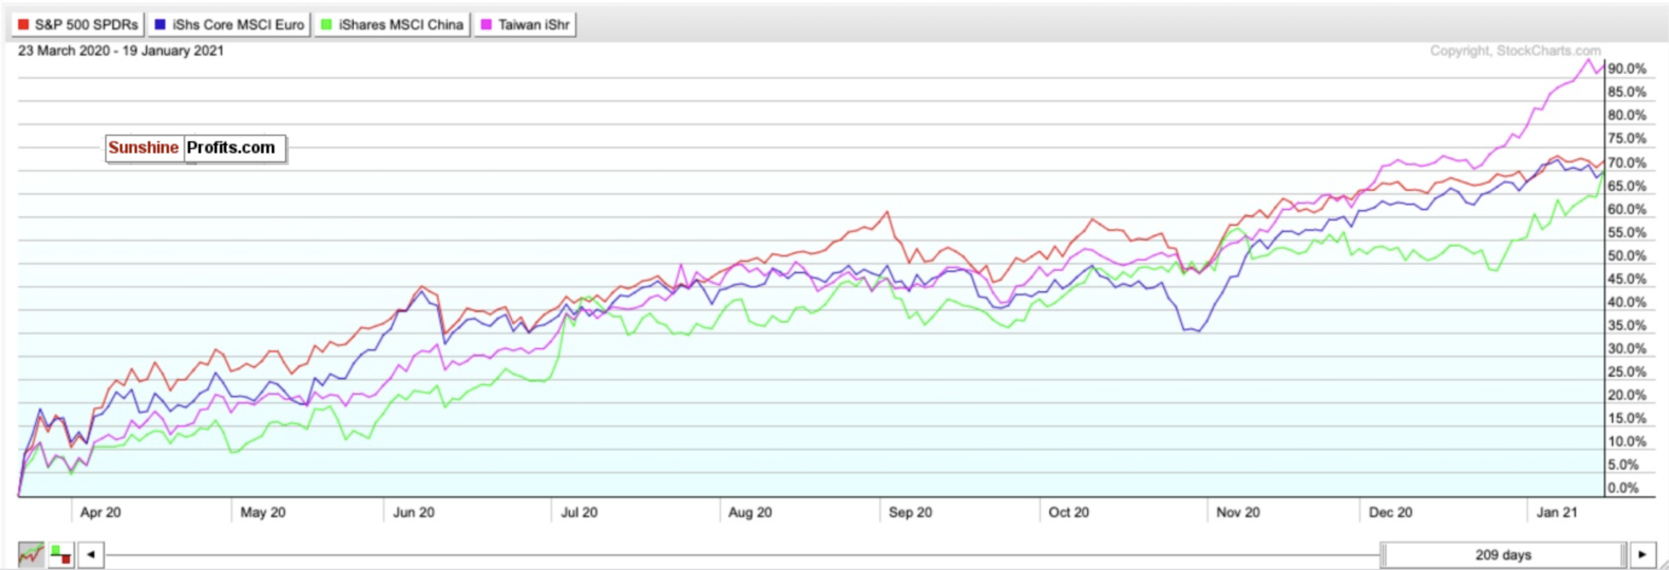Click the Oct 20 axis label
The height and width of the screenshot is (570, 1669).
(1069, 513)
